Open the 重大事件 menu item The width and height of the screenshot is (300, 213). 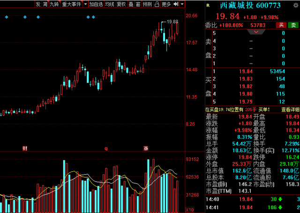[72, 4]
